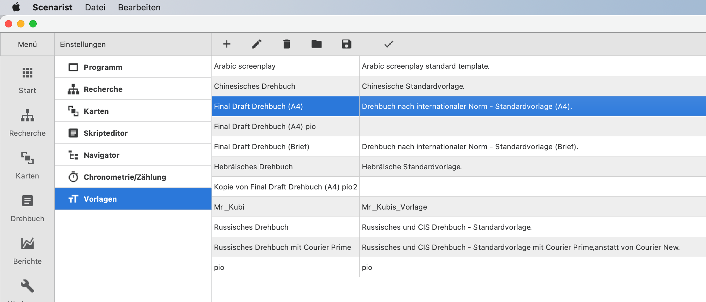Viewport: 706px width, 302px height.
Task: Click 'Standardvorlage (Brief)' description cell
Action: point(533,147)
